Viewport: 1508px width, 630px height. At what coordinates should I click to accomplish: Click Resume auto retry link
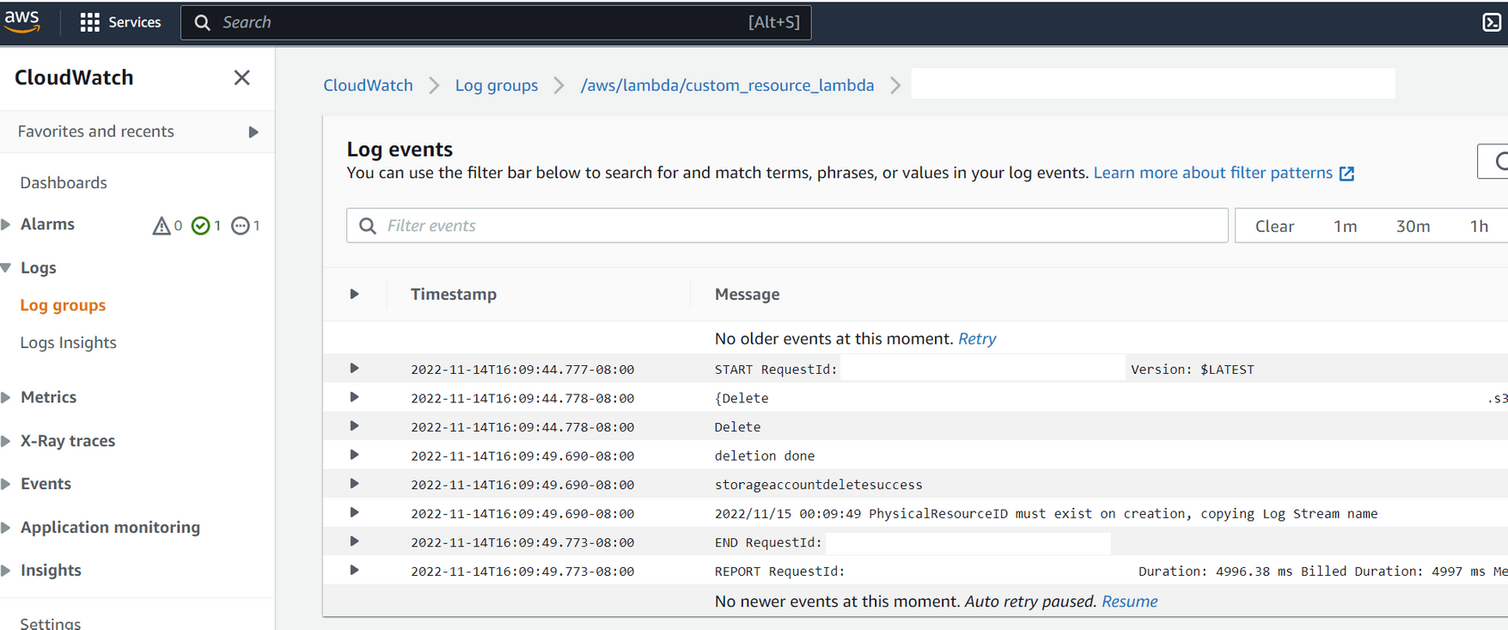pos(1129,602)
